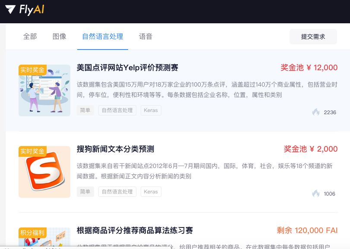
Task: Click the FlyAI logo
Action: (25, 10)
